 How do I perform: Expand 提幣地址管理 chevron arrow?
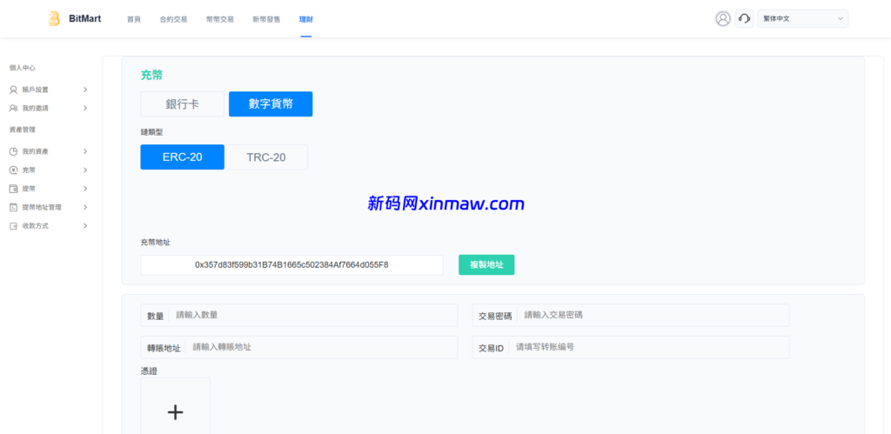pyautogui.click(x=85, y=207)
